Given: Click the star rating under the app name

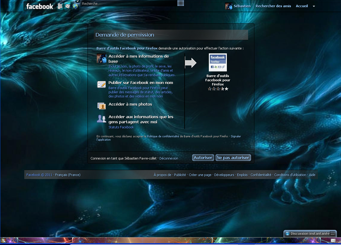Looking at the screenshot, I should pos(218,89).
